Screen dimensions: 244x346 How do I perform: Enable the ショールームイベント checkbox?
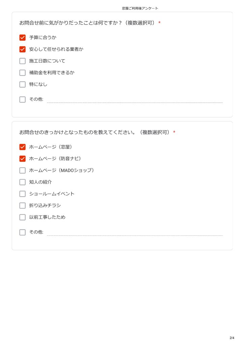coord(23,194)
